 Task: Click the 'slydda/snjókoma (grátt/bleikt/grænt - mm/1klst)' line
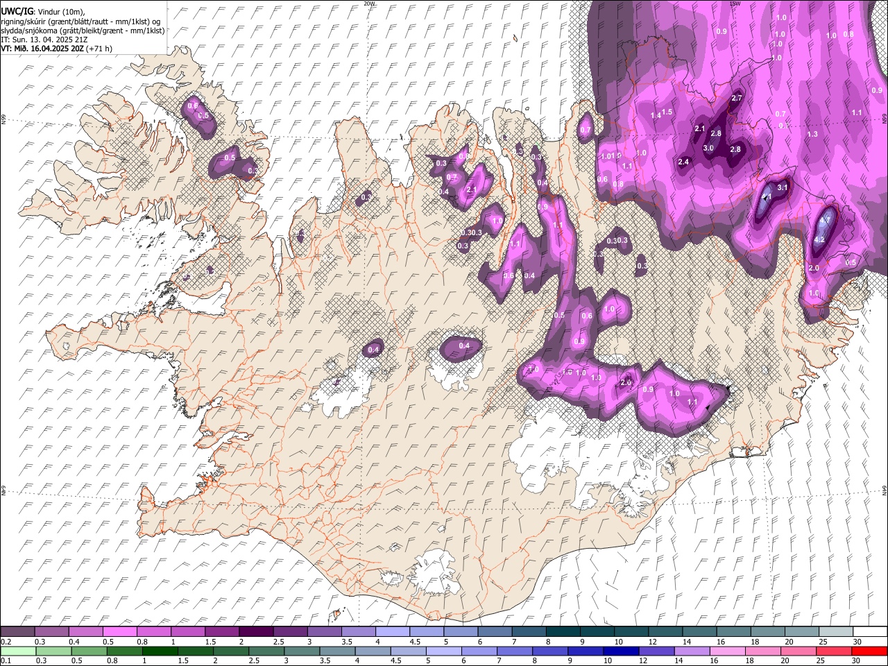(x=83, y=31)
